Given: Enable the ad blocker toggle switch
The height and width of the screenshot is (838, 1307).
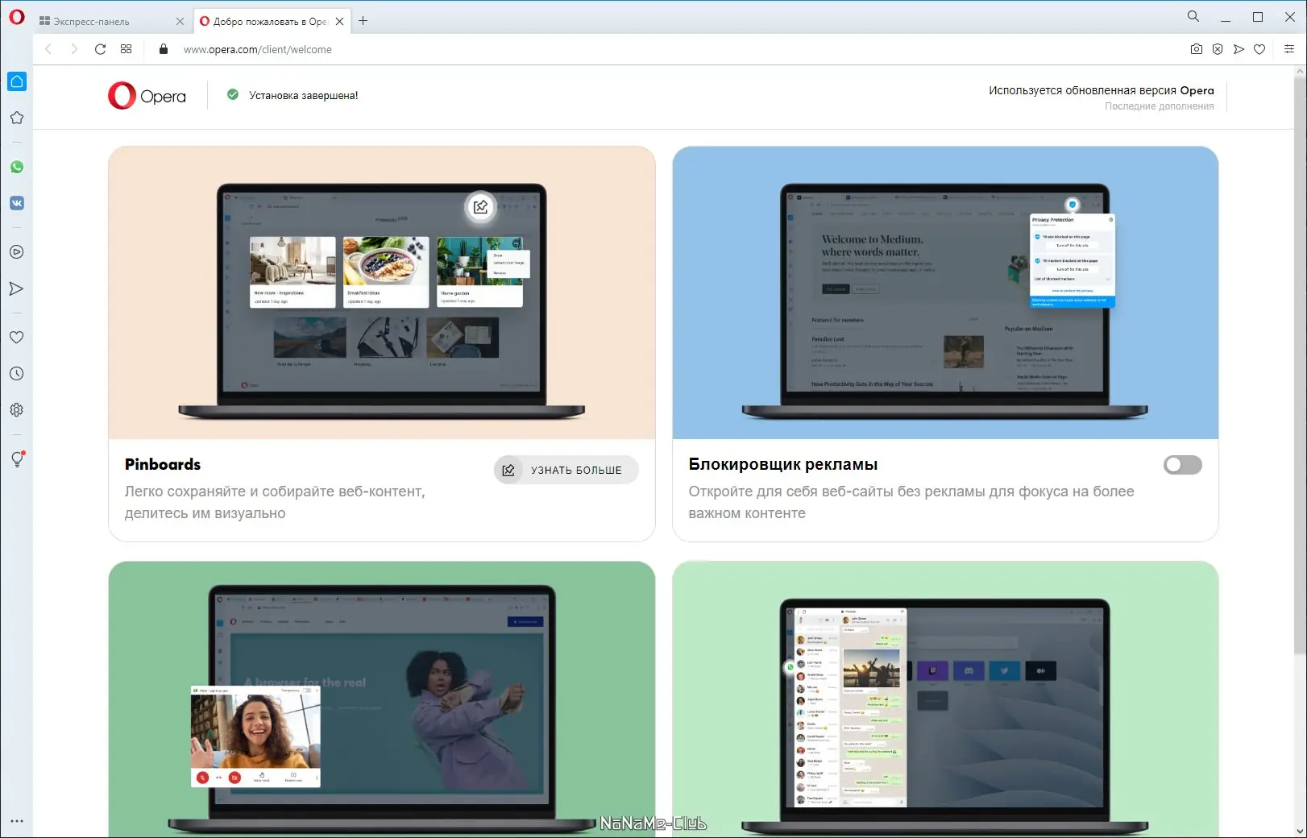Looking at the screenshot, I should pos(1182,465).
